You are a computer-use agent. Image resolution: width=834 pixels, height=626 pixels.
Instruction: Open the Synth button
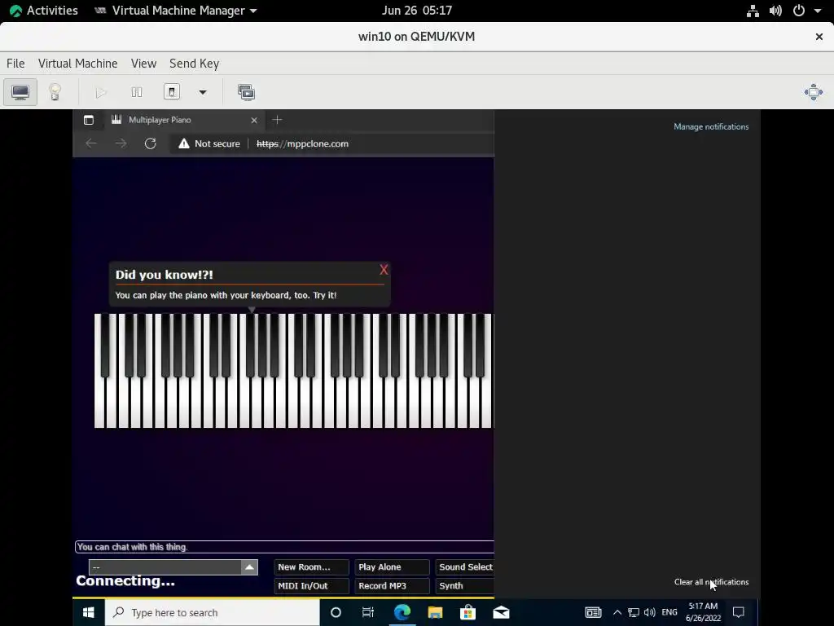[x=465, y=585]
